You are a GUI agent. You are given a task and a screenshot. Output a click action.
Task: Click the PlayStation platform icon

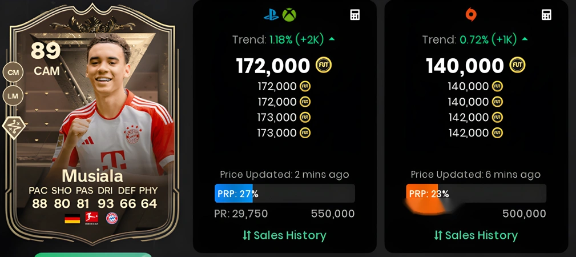pyautogui.click(x=271, y=15)
